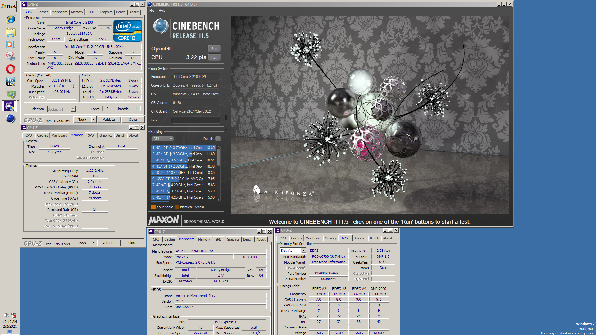Viewport: 596px width, 335px height.
Task: Open Memory tab in Mainboard CPU-Z window
Action: point(204,239)
